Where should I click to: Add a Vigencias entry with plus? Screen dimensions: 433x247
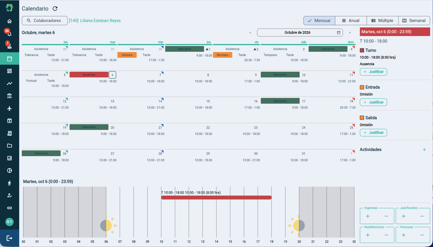click(x=368, y=216)
